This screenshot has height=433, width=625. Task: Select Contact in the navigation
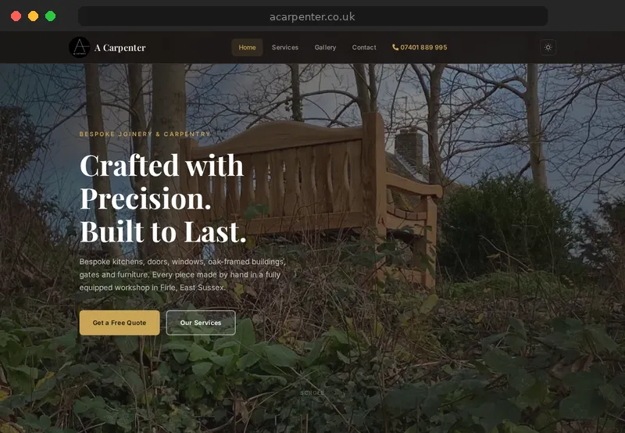click(x=364, y=48)
